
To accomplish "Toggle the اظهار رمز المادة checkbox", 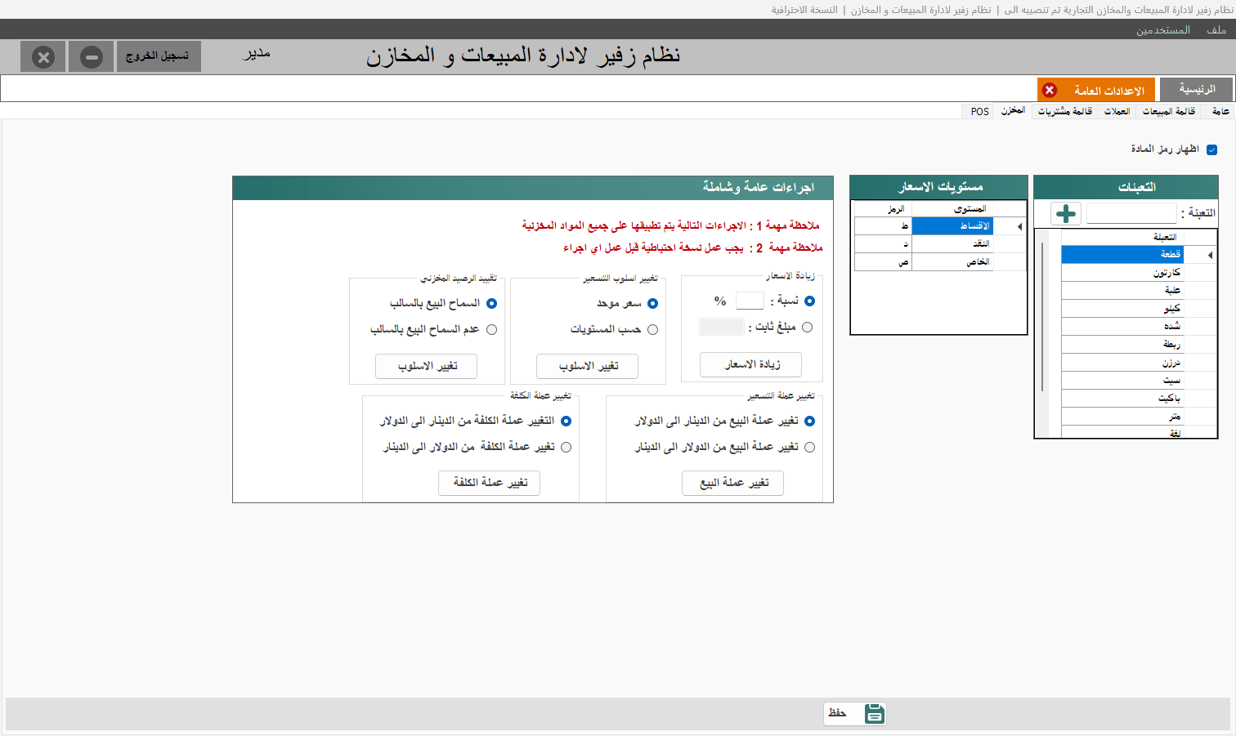I will (x=1212, y=149).
